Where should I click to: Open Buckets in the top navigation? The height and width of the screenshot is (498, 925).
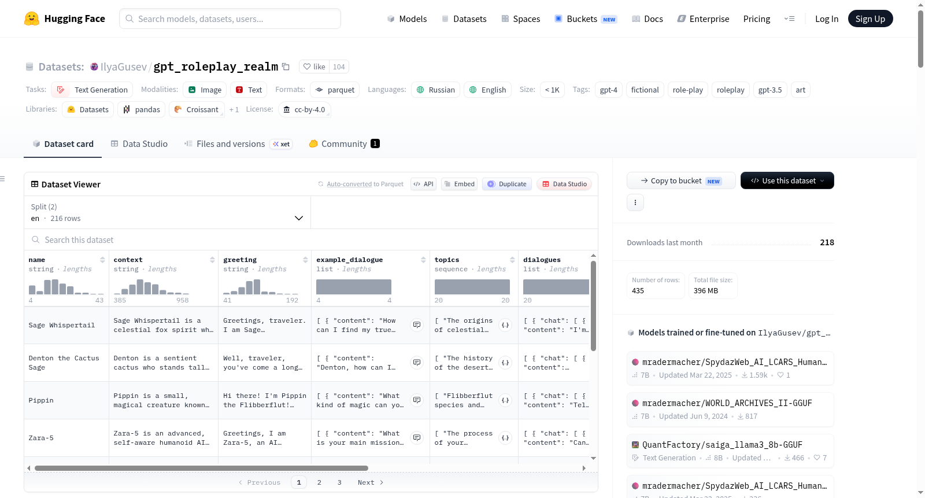586,19
